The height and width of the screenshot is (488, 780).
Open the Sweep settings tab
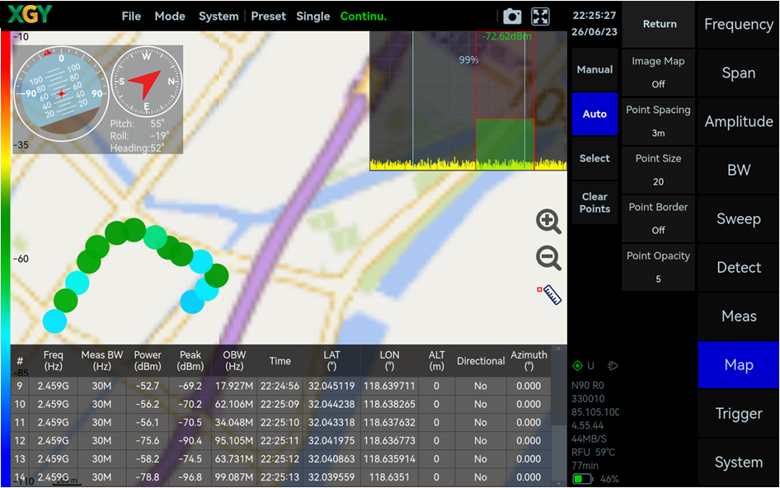pyautogui.click(x=739, y=219)
